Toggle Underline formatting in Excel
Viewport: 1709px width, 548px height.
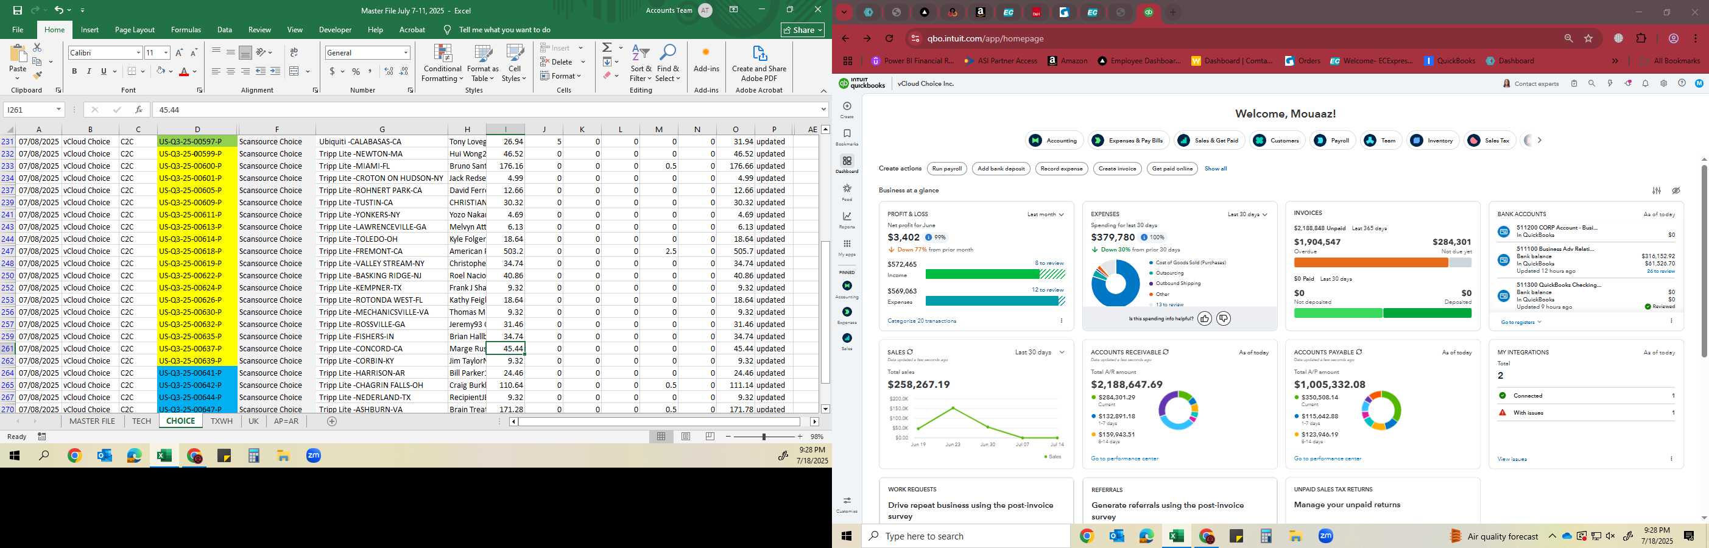tap(104, 71)
